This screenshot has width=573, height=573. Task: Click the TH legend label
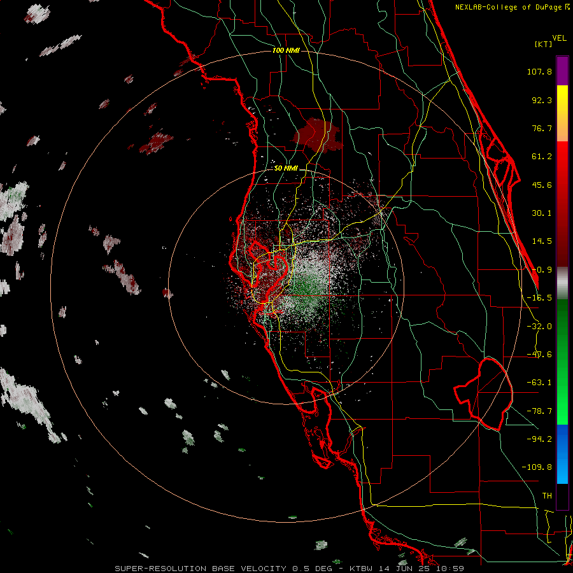(547, 495)
